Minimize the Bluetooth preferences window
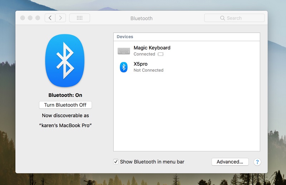The height and width of the screenshot is (185, 286). point(30,18)
